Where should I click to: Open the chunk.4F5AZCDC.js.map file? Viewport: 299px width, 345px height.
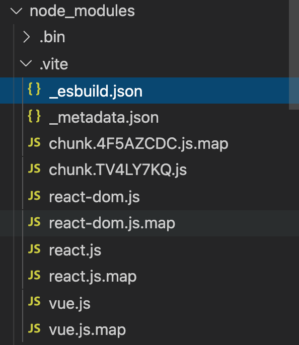pos(138,144)
